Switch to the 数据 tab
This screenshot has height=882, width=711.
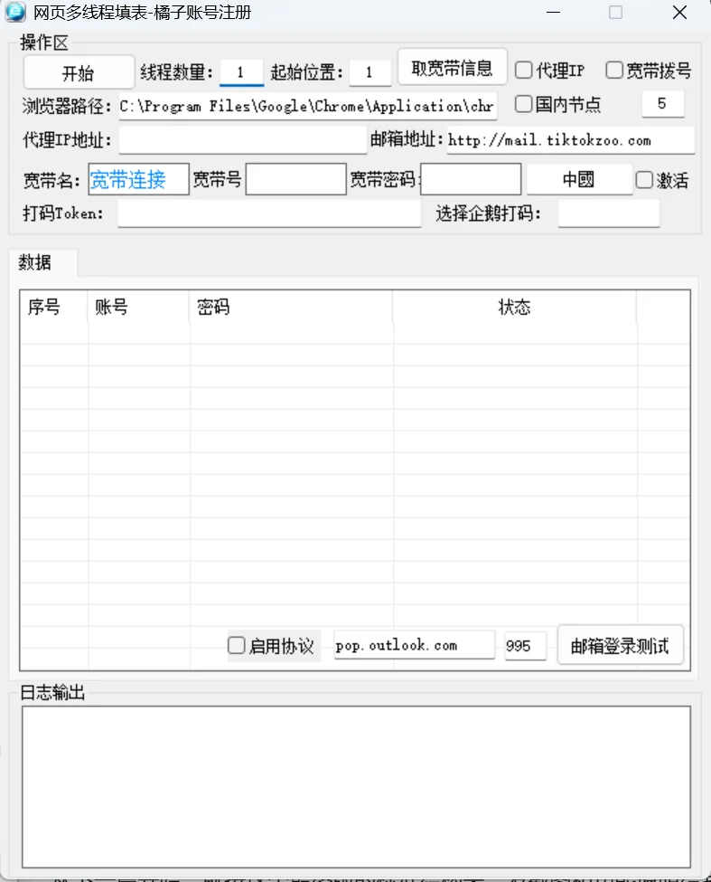[x=35, y=262]
